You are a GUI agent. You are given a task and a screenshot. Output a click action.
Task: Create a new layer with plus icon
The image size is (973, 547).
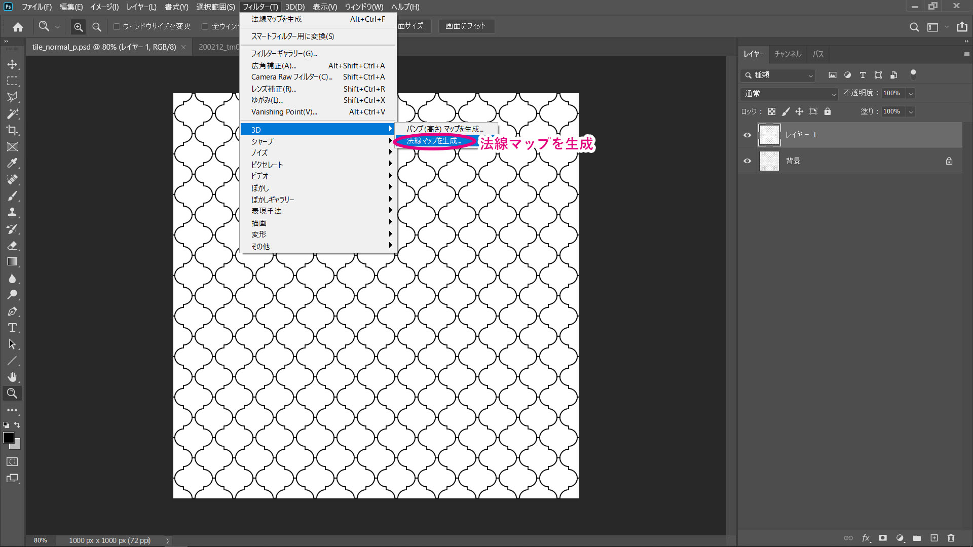coord(934,538)
